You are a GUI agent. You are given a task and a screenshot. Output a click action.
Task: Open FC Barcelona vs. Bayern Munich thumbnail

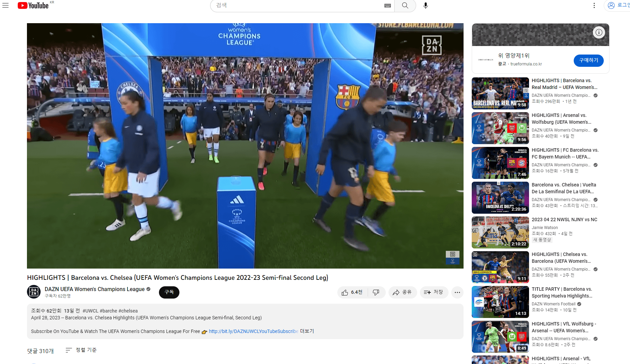click(500, 163)
